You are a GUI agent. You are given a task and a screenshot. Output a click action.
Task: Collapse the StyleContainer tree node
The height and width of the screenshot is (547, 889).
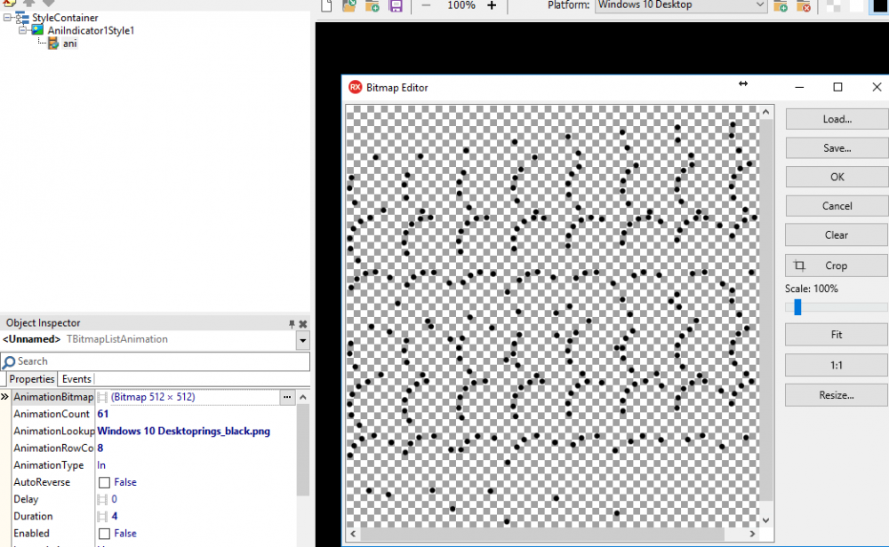[7, 18]
